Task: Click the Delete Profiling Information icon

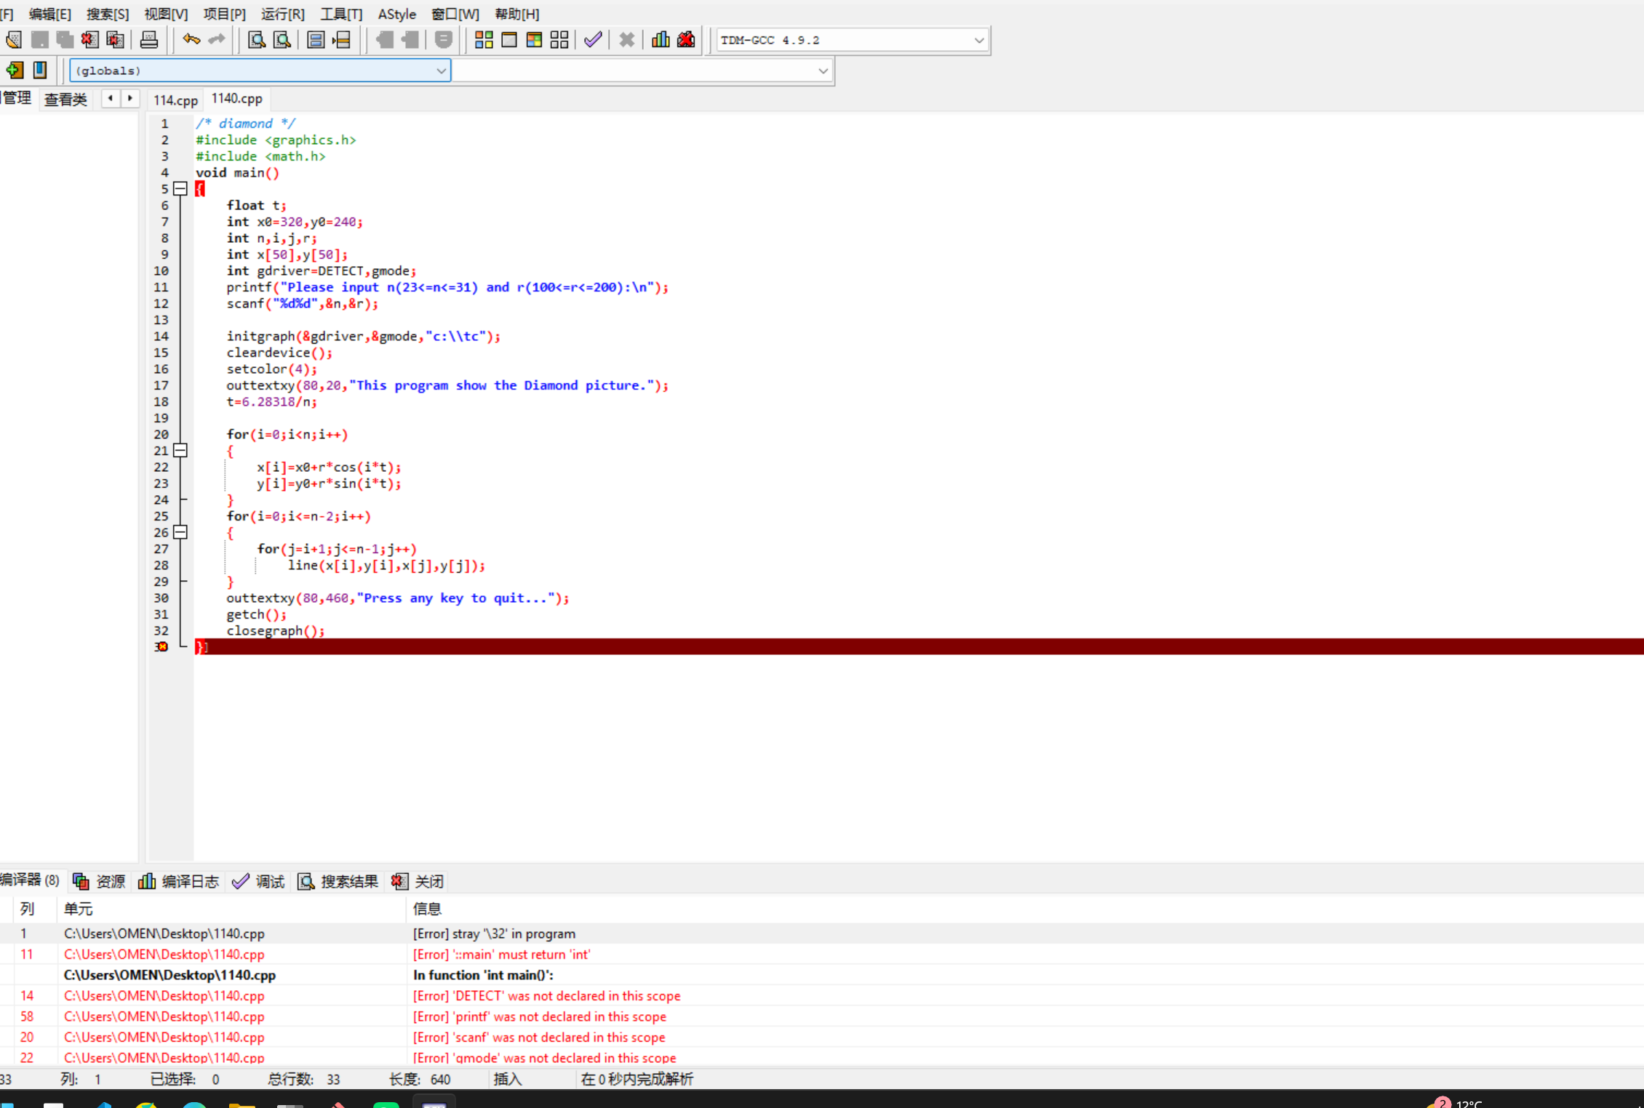Action: (x=686, y=40)
